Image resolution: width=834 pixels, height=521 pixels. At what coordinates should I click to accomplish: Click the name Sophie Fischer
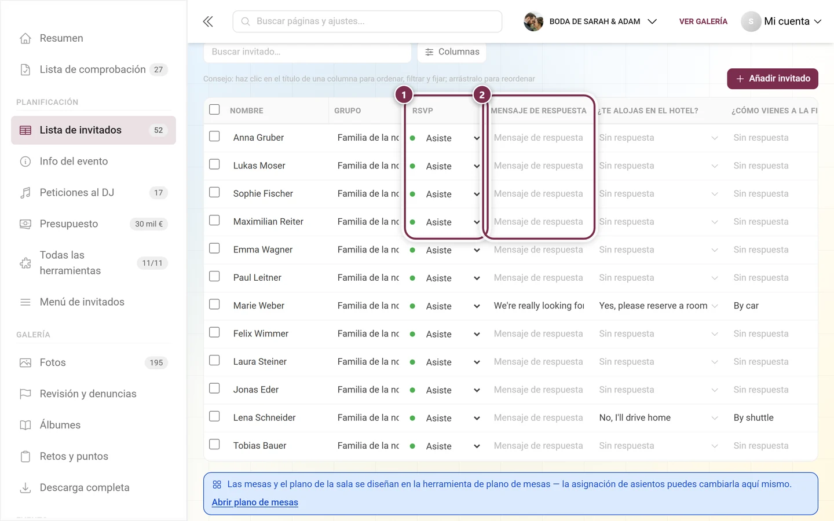click(x=263, y=193)
